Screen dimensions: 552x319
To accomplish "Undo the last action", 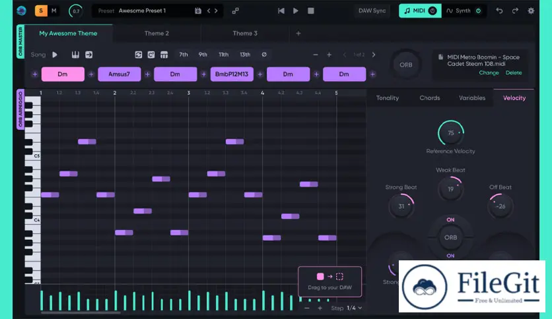I will (x=499, y=11).
